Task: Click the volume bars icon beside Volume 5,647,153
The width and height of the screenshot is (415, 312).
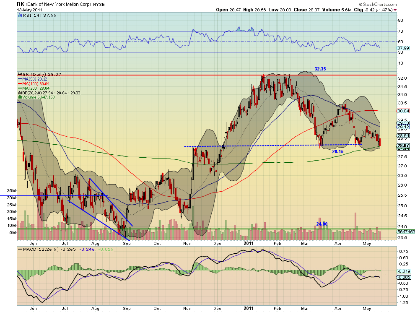Action: point(20,97)
